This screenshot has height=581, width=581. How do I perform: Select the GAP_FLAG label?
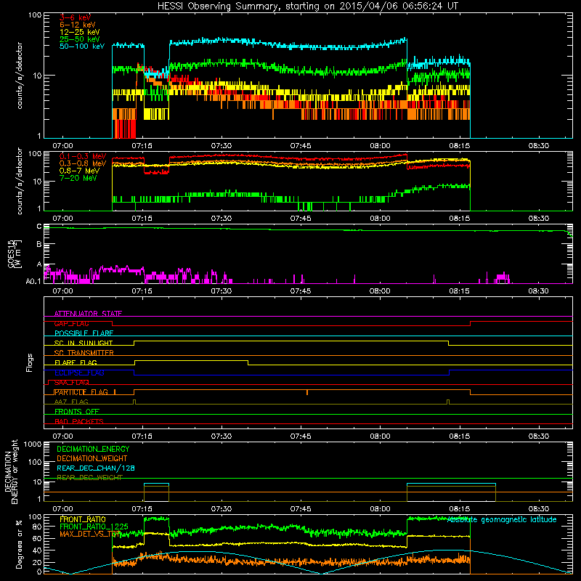[71, 323]
